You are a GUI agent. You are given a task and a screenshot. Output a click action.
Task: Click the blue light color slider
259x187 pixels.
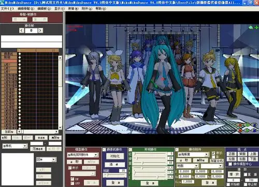pos(150,163)
